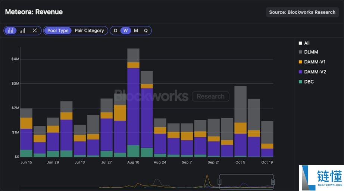Screen dimensions: 344x191
Task: Click the $0 axis label
Action: pos(17,157)
